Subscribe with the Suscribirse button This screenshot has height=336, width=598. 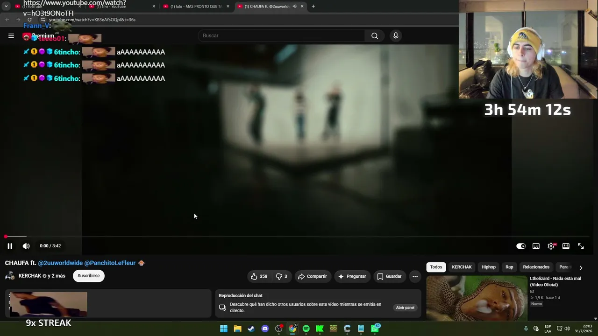tap(89, 276)
